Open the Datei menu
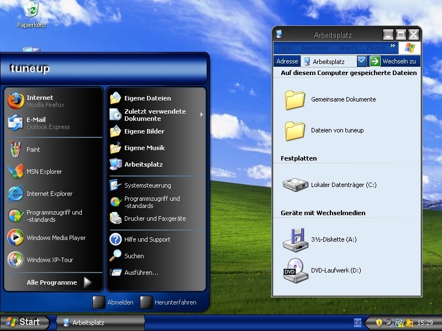The image size is (442, 331). coord(286,49)
